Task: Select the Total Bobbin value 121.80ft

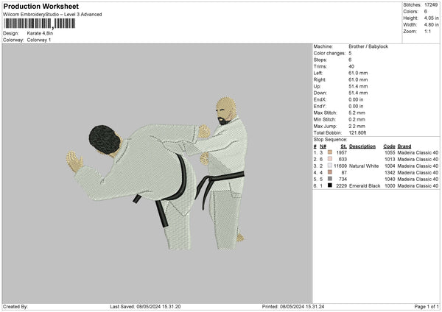Action: tap(357, 133)
